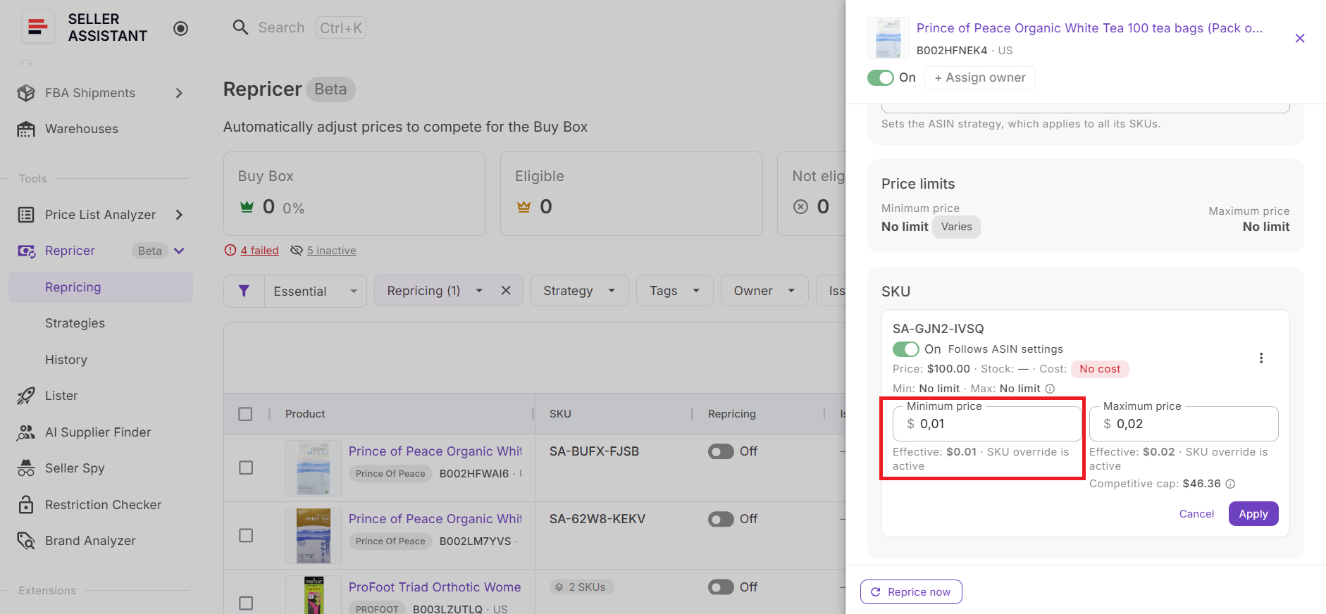Toggle ASIN repricing On switch in panel

click(x=881, y=77)
